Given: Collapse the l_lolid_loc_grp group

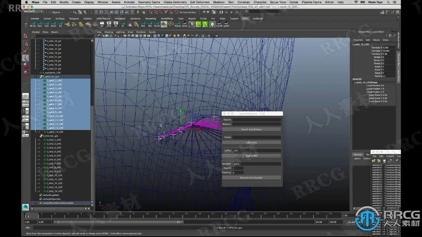Looking at the screenshot, I should pyautogui.click(x=36, y=136).
